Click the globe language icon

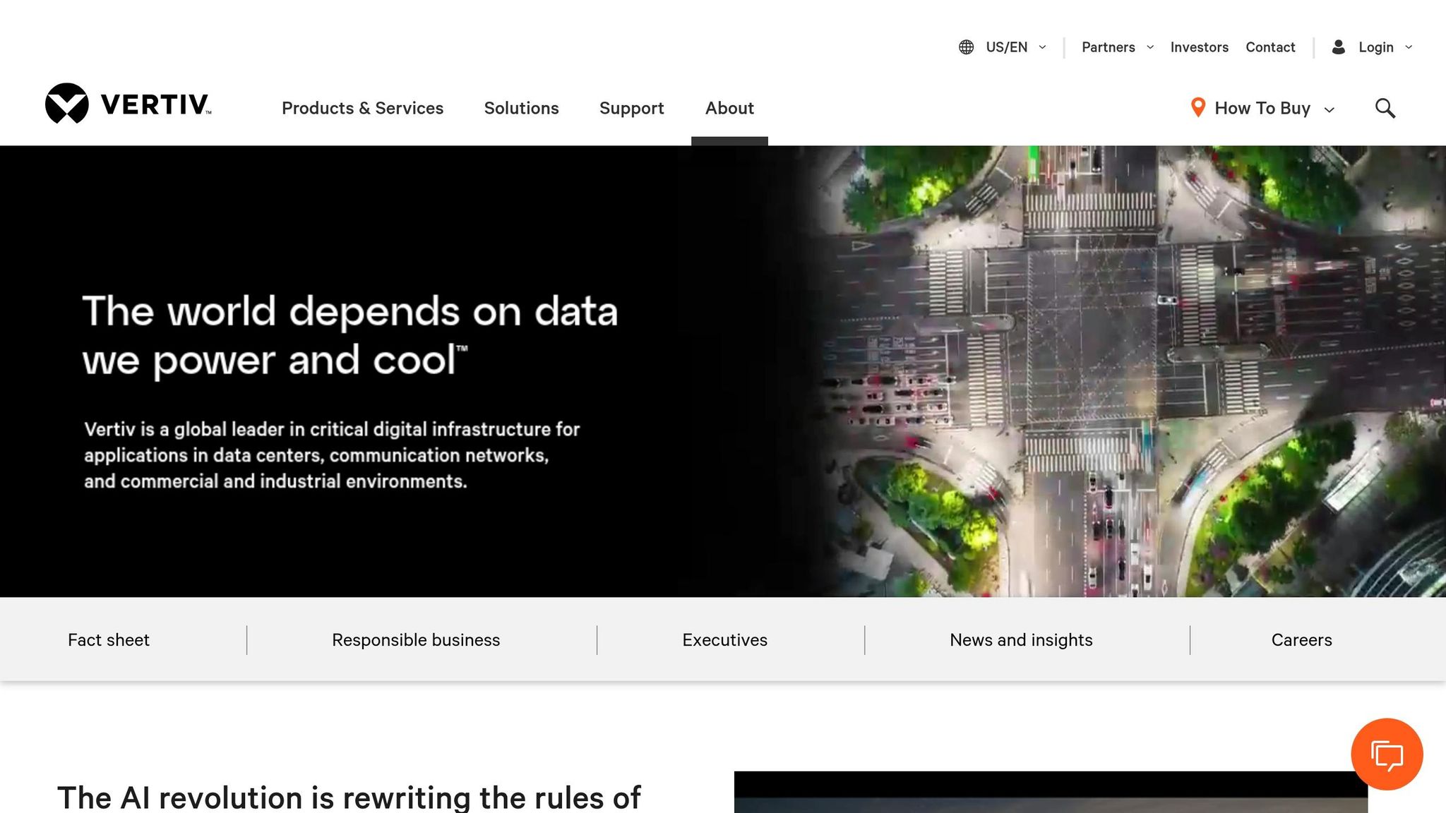click(x=966, y=47)
